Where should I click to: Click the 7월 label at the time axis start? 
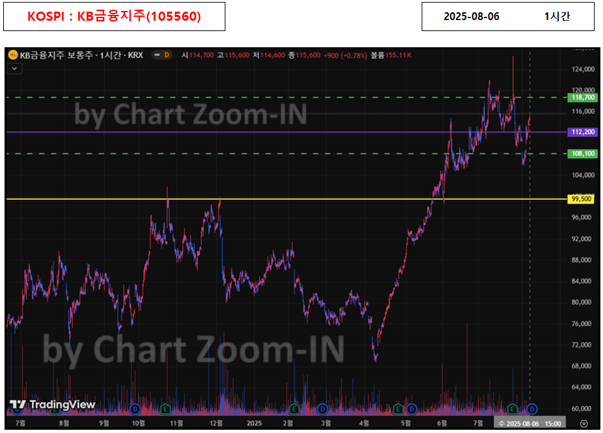pos(20,423)
